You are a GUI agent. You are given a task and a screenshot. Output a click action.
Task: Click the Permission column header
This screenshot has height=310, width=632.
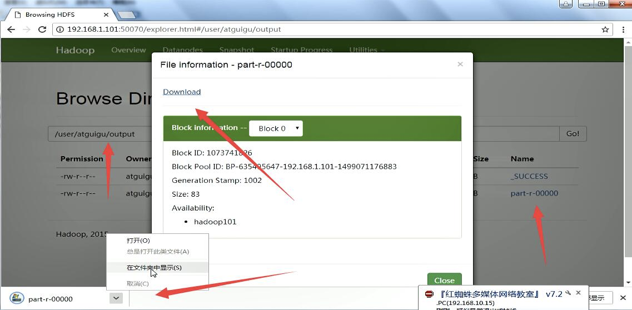(82, 159)
